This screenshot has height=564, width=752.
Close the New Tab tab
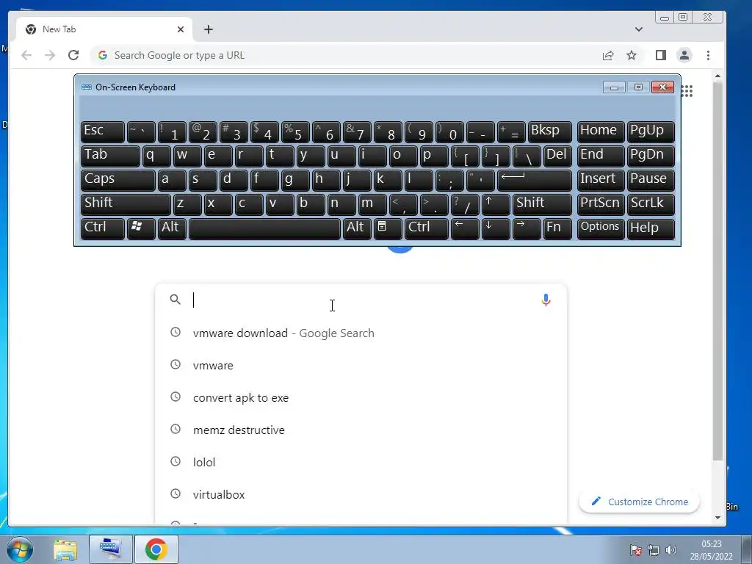pos(181,29)
